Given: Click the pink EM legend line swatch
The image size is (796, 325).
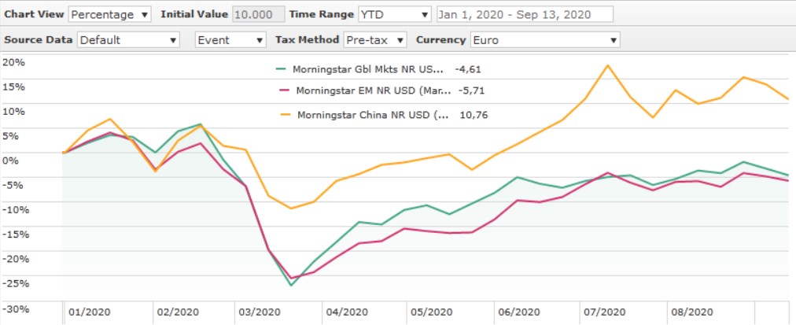Looking at the screenshot, I should tap(282, 90).
